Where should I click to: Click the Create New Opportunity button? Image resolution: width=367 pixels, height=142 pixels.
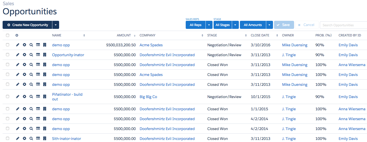click(28, 25)
